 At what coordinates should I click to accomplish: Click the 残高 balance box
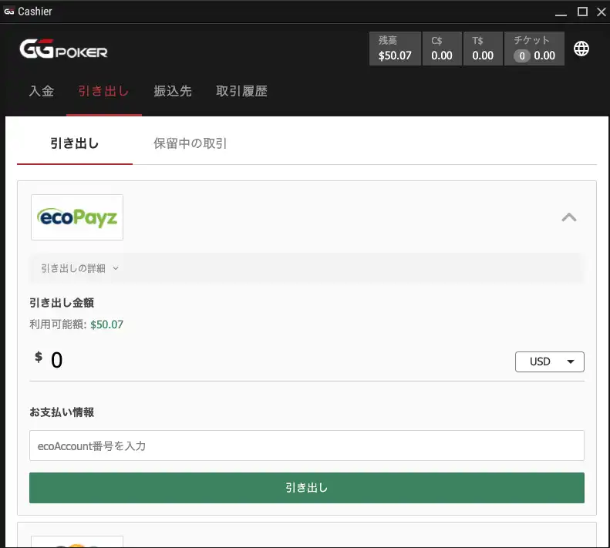click(395, 49)
